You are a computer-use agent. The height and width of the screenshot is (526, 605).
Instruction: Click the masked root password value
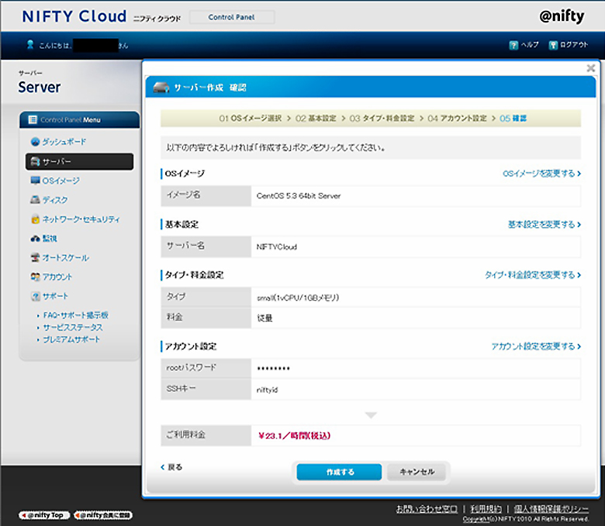[274, 369]
